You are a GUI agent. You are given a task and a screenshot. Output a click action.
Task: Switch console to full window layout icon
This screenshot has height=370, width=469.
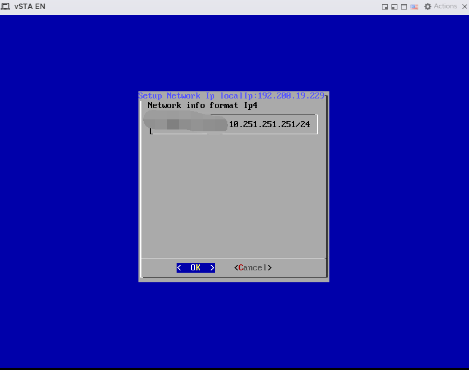pos(404,7)
